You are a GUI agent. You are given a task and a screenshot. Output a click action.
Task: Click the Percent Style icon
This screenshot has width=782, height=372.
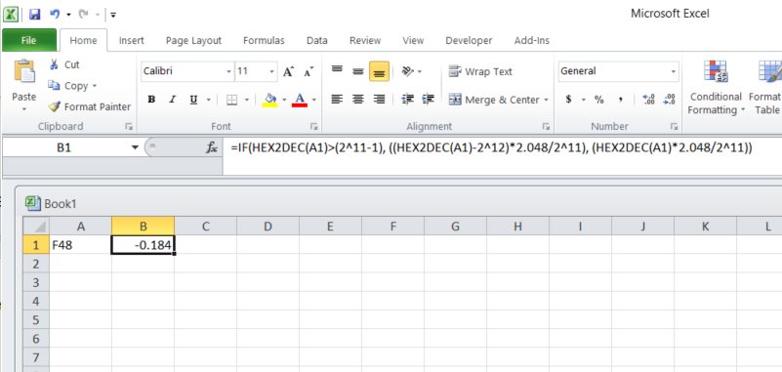[x=599, y=100]
